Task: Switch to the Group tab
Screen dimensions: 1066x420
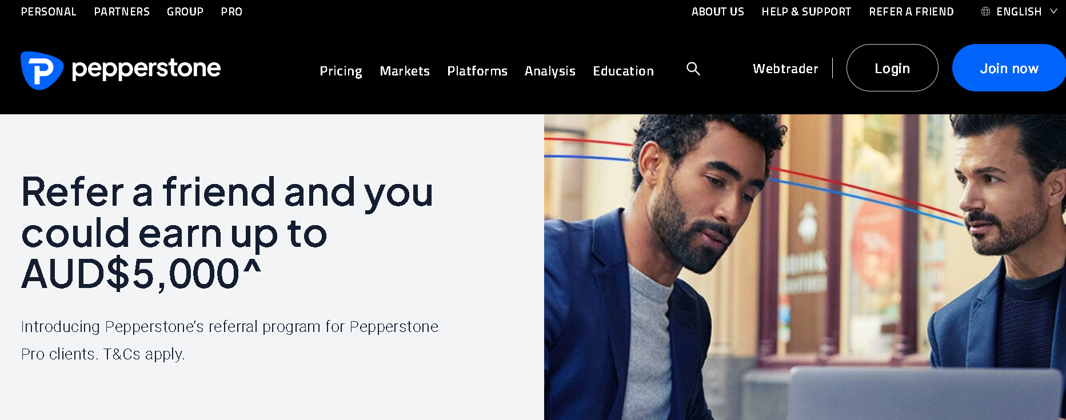Action: coord(185,11)
